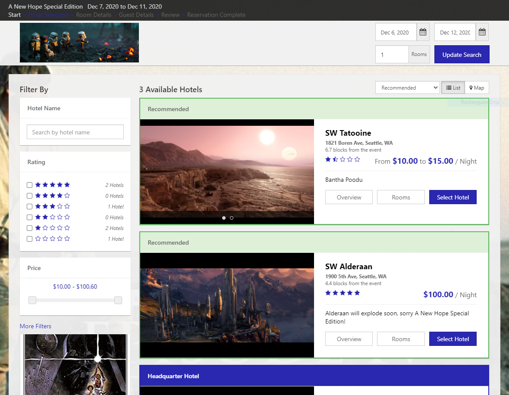Check the two-star rating filter

(29, 217)
